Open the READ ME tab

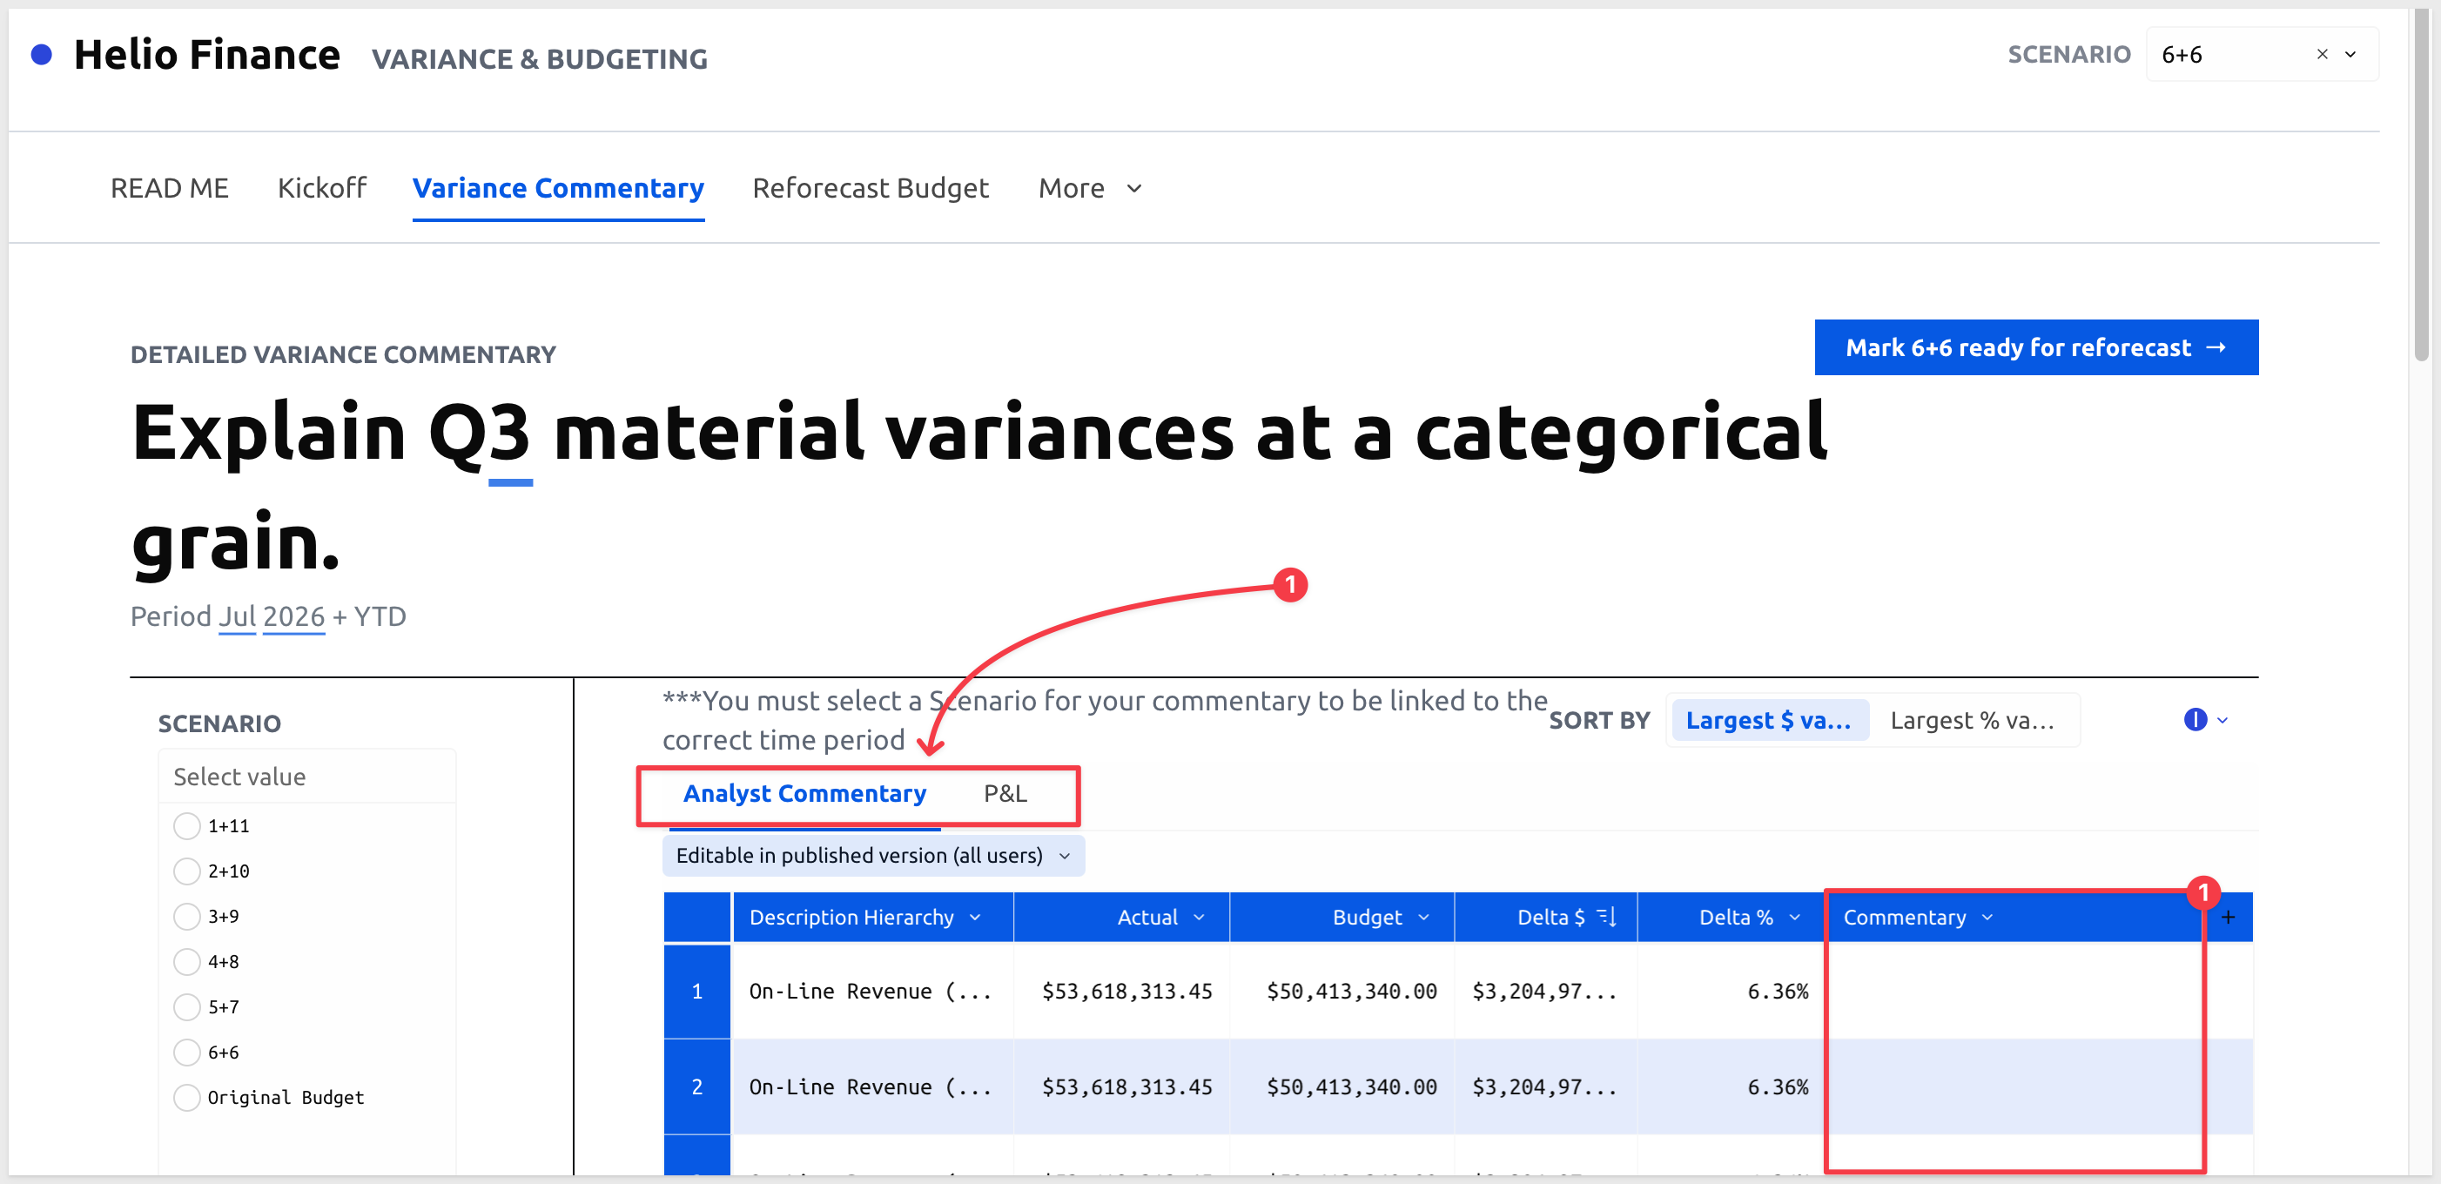[170, 188]
